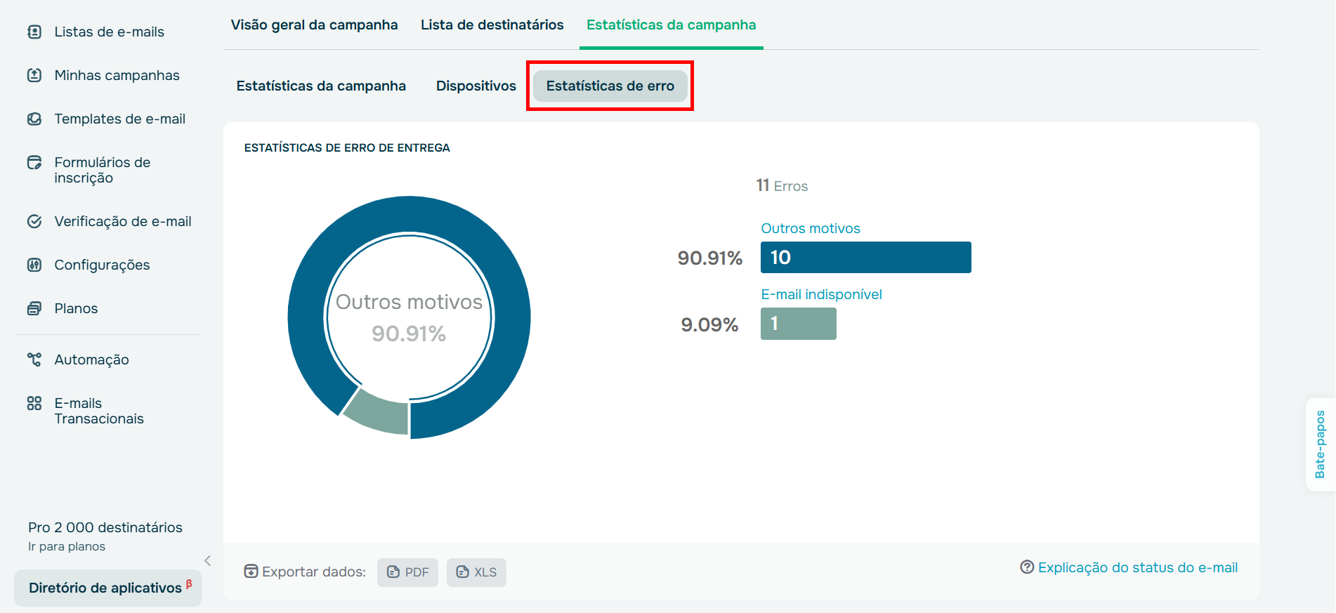Click the Automação sidebar icon
Screen dimensions: 1336x613
pos(34,360)
